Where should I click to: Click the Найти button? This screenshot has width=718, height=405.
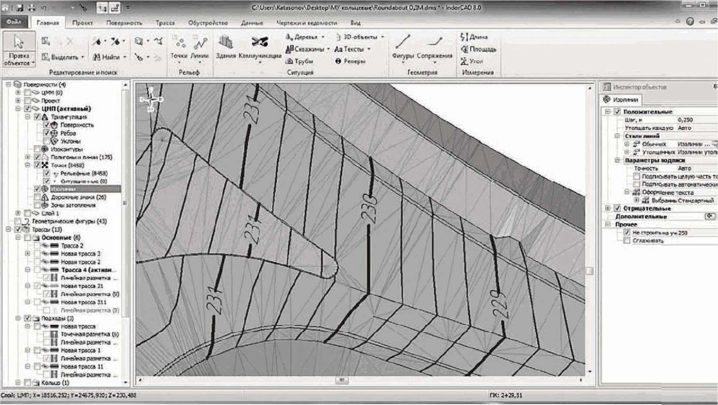(109, 57)
